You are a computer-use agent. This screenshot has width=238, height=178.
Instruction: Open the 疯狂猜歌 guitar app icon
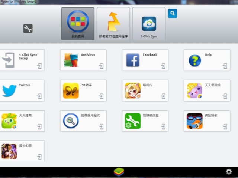tap(195, 121)
